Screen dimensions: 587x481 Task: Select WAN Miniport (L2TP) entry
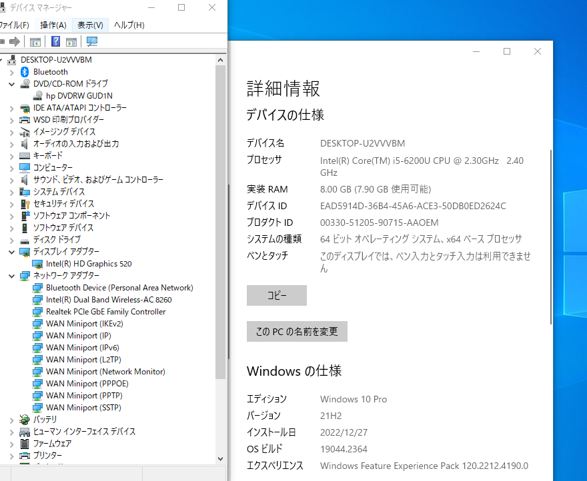pyautogui.click(x=83, y=360)
